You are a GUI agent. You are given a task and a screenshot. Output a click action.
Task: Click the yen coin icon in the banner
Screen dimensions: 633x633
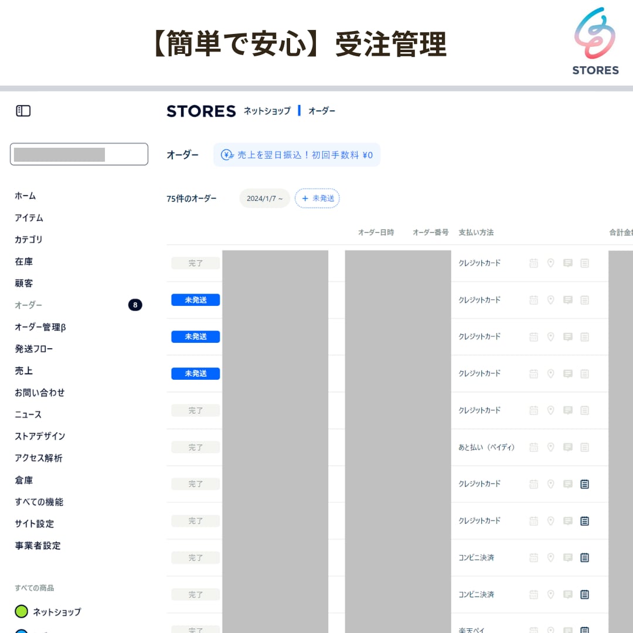click(227, 155)
